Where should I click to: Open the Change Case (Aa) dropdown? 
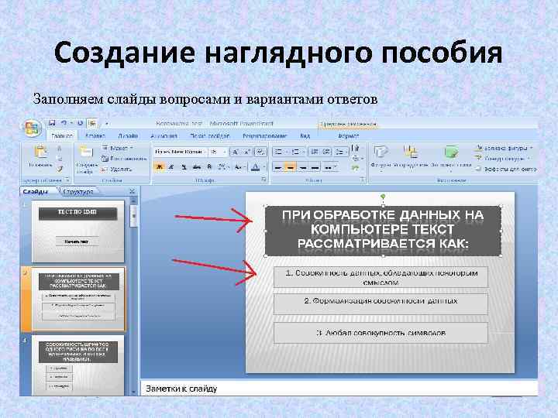click(239, 166)
